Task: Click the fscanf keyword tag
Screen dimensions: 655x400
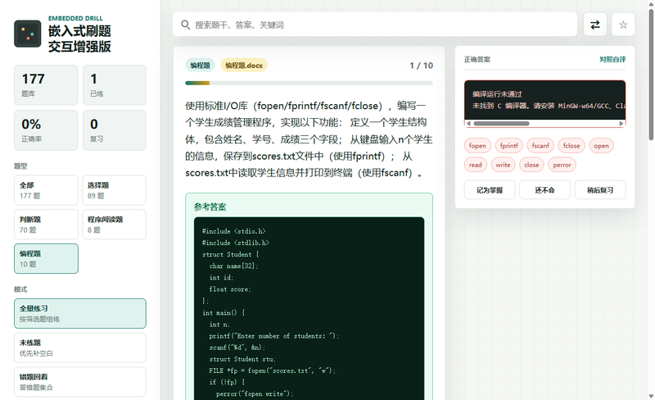Action: (540, 146)
